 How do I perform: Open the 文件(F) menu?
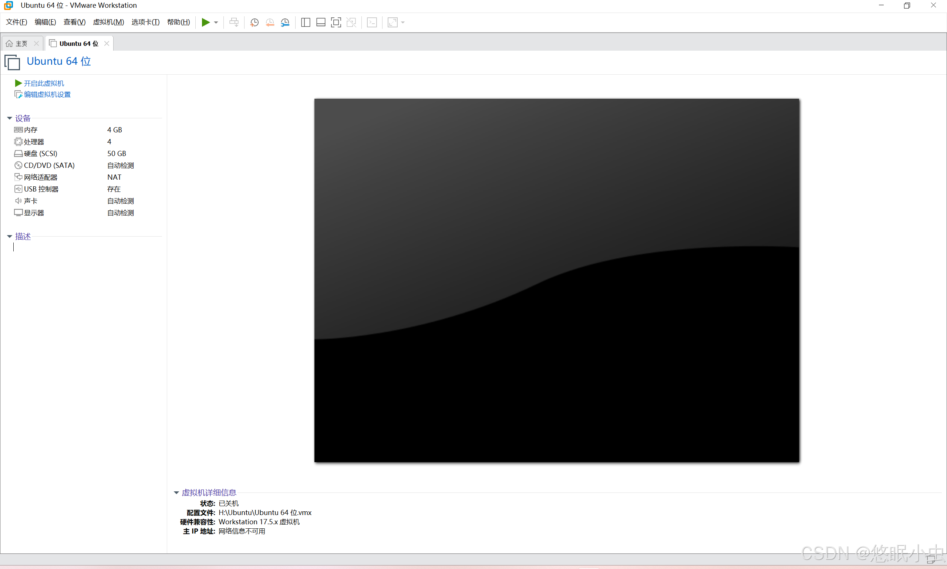point(17,22)
